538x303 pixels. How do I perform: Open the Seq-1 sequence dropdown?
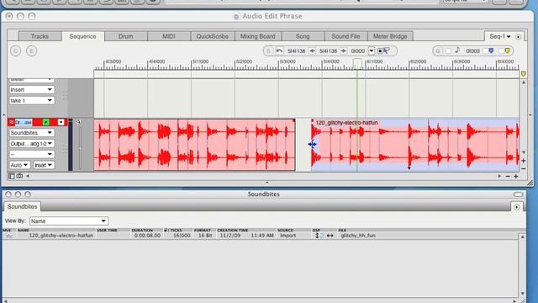(x=499, y=36)
